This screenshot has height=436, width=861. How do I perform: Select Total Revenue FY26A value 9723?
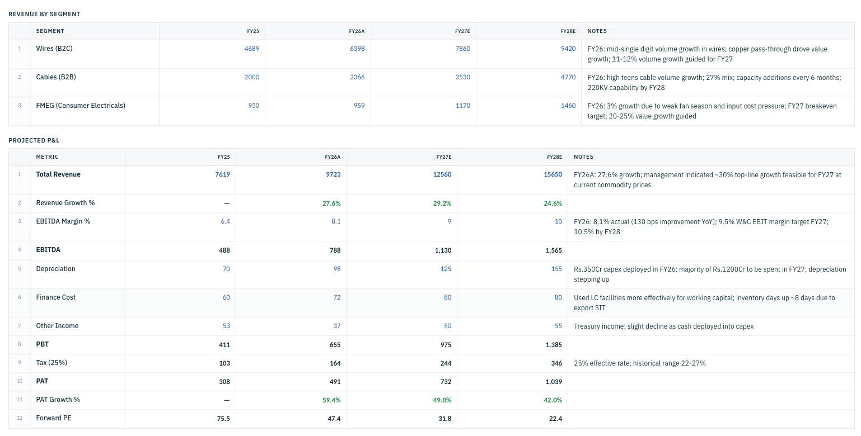333,174
